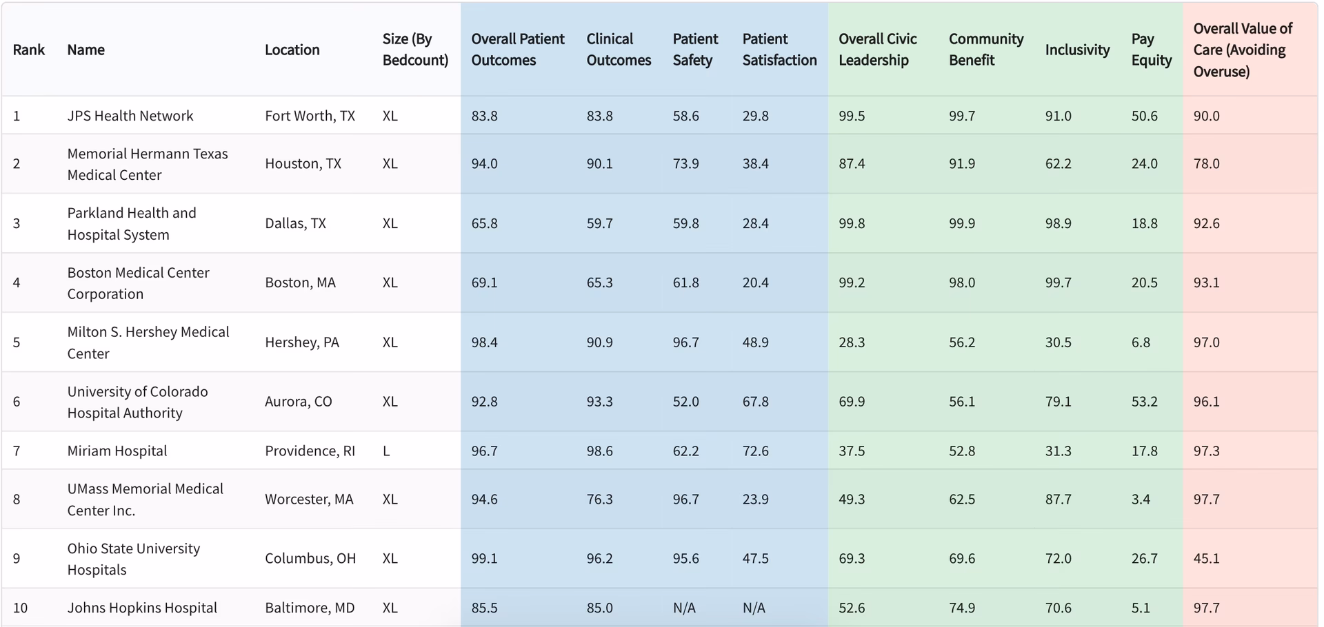Select the Miriam Hospital row
1324x627 pixels.
click(x=117, y=451)
